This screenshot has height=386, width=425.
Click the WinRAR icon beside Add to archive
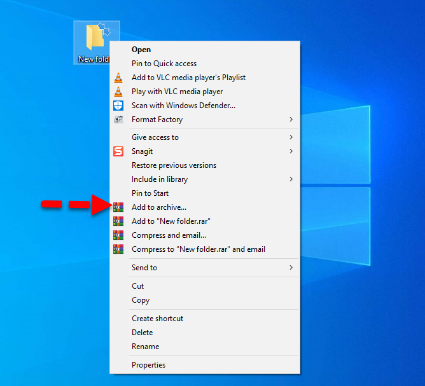118,207
